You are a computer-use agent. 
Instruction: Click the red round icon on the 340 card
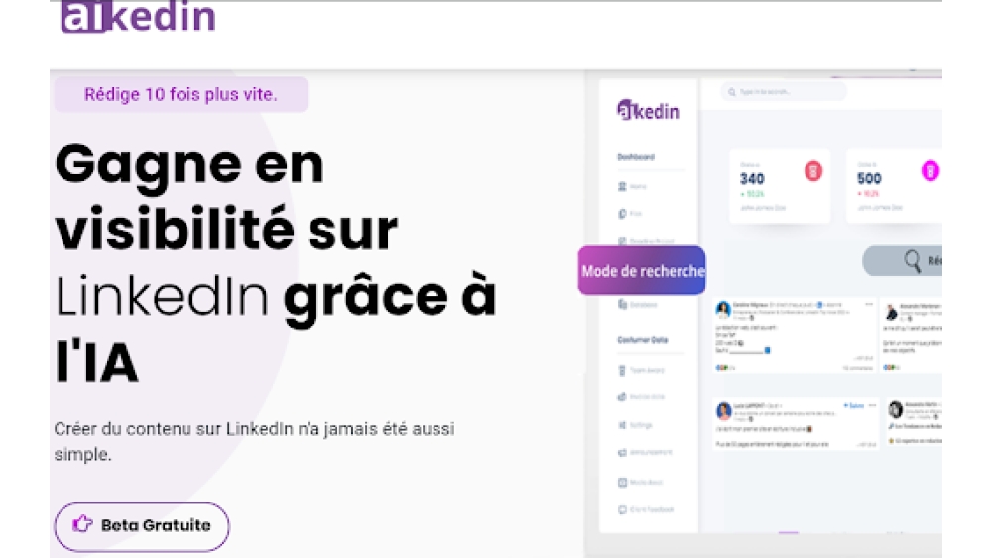[813, 170]
